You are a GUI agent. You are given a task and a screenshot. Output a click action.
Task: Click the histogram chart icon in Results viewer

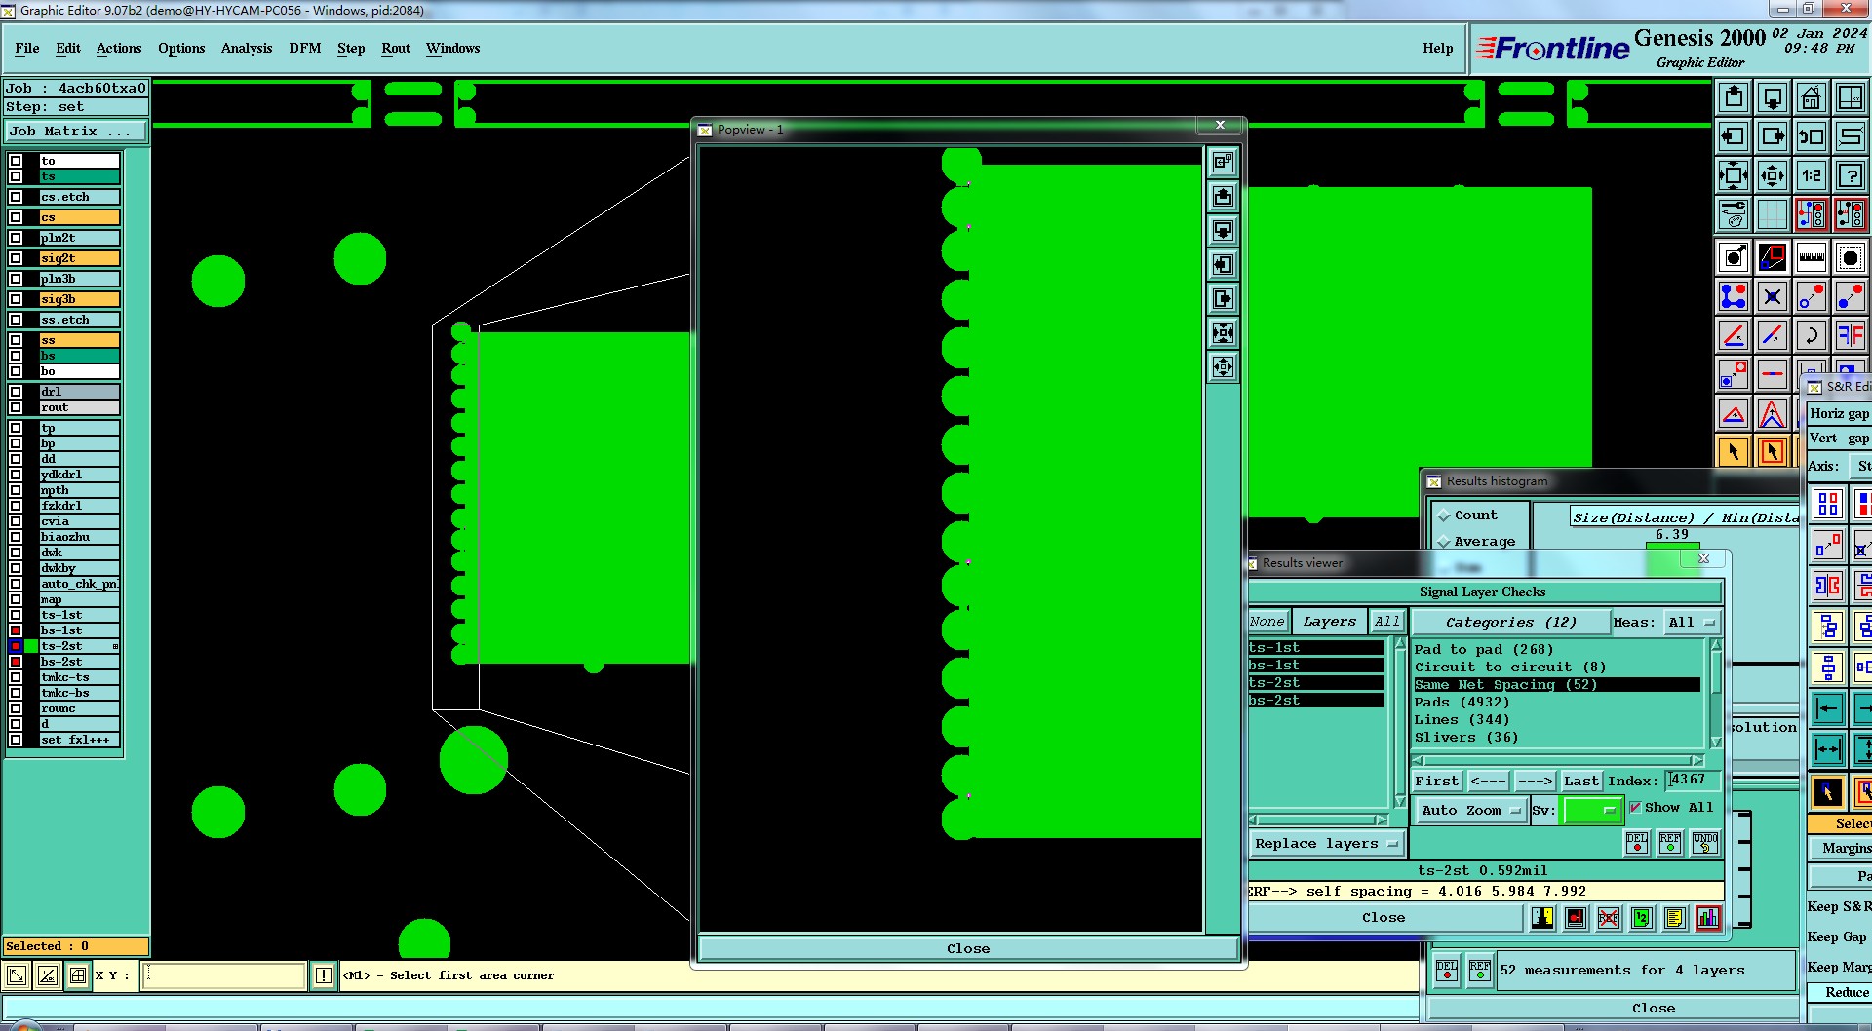pyautogui.click(x=1708, y=917)
